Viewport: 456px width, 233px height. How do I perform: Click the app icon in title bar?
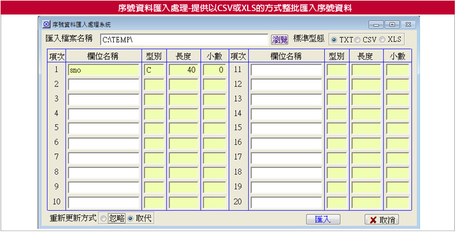[x=47, y=25]
